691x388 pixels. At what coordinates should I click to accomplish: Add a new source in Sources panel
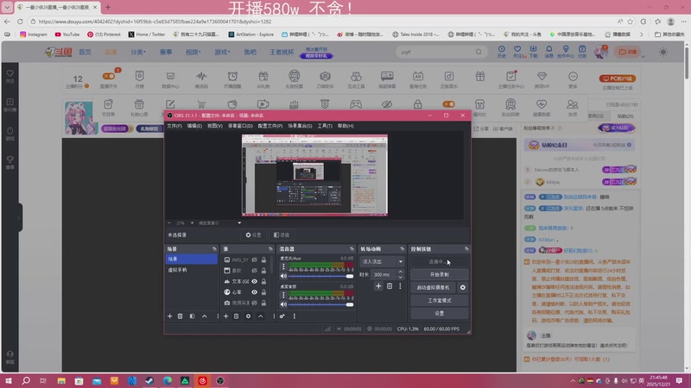coord(225,316)
